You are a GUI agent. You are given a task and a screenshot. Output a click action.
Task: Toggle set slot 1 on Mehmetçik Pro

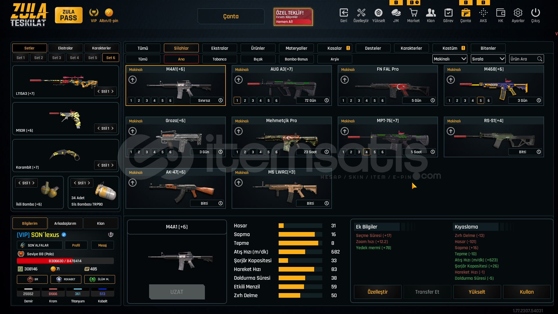237,152
